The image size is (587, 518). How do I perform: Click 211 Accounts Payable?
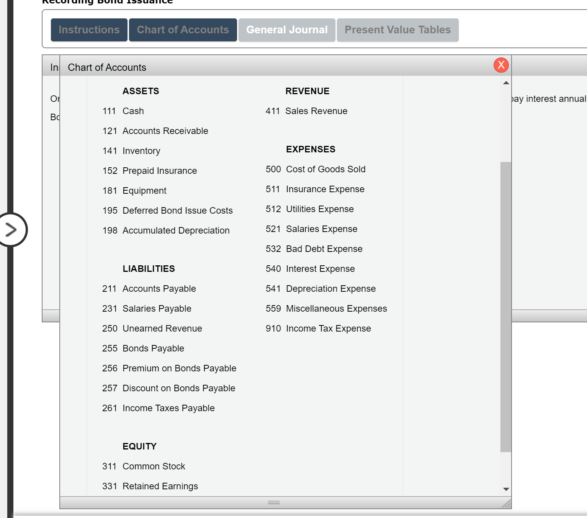tap(149, 289)
